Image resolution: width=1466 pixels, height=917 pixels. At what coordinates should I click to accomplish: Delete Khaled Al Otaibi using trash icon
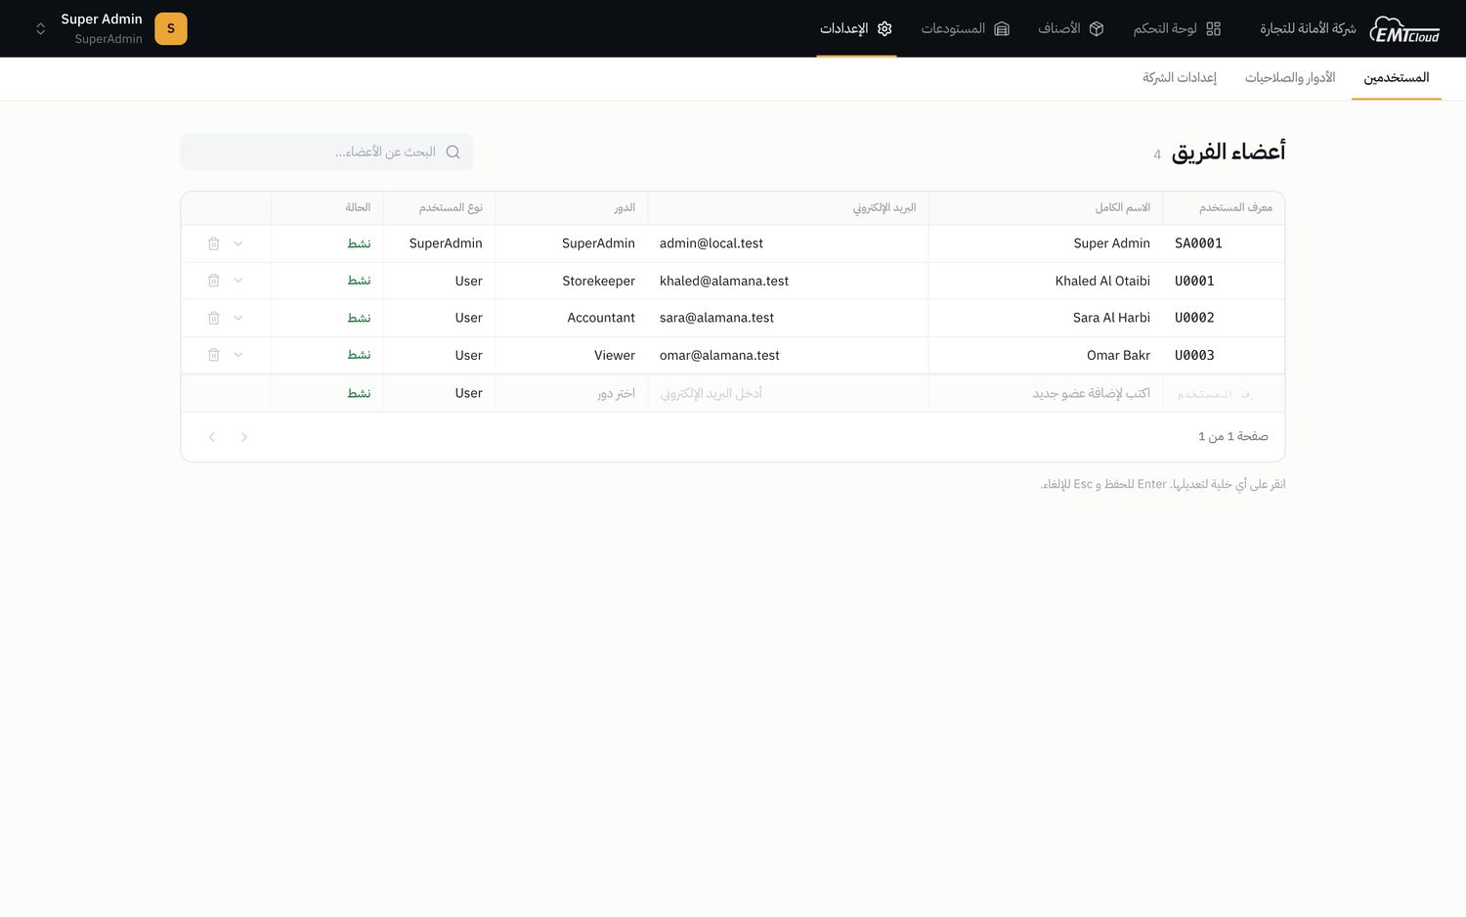pyautogui.click(x=213, y=281)
